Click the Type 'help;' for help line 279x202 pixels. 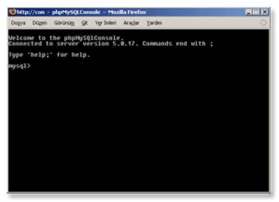pos(49,55)
